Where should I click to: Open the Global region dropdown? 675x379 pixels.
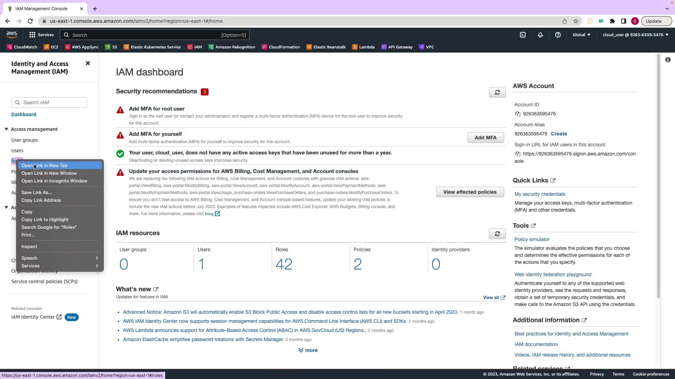coord(581,35)
